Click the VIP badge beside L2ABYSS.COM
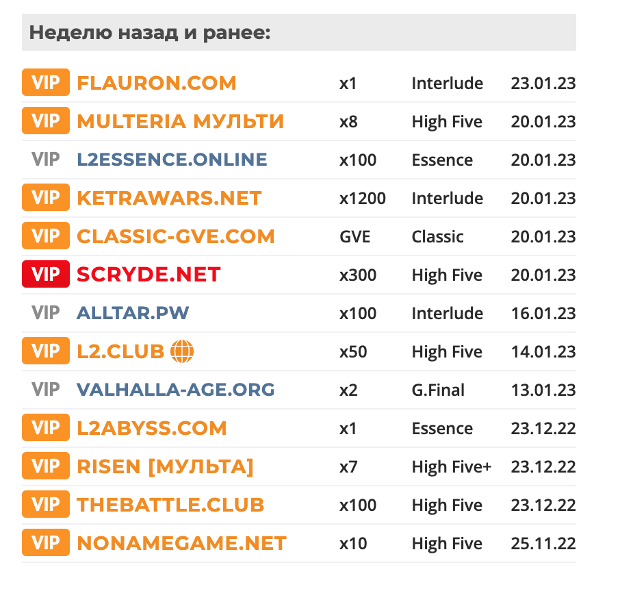Screen dimensions: 620x602 [x=46, y=427]
